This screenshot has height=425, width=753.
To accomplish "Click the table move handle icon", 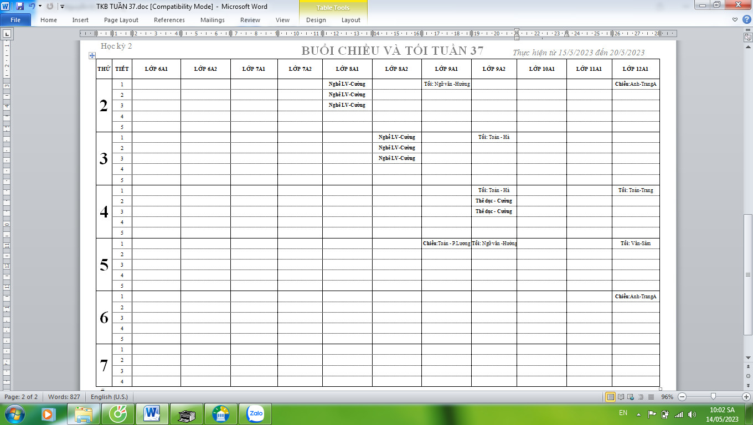I will pyautogui.click(x=92, y=55).
